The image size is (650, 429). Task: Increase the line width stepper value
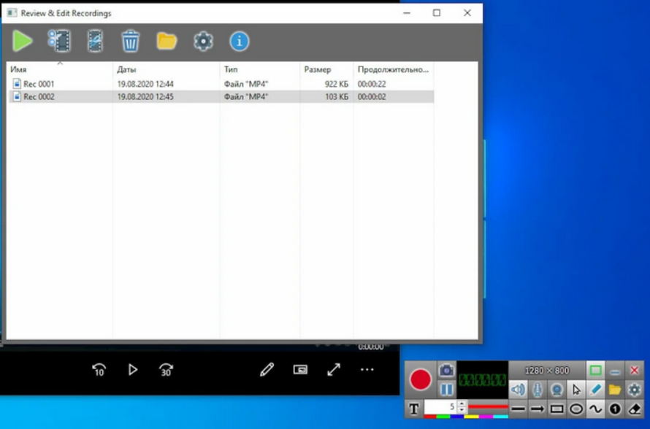pos(462,403)
